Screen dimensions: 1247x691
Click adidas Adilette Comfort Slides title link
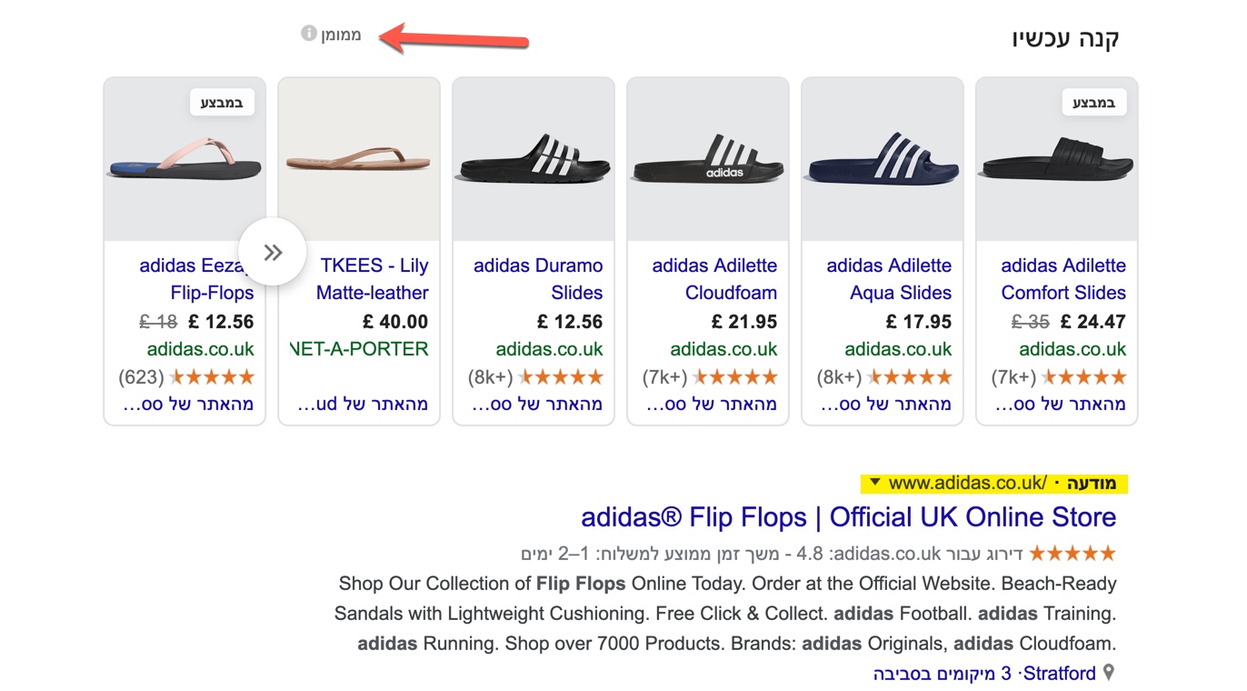coord(1062,279)
